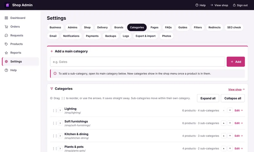Image resolution: width=254 pixels, height=152 pixels.
Task: Expand the Soft furnishings category
Action: point(60,123)
